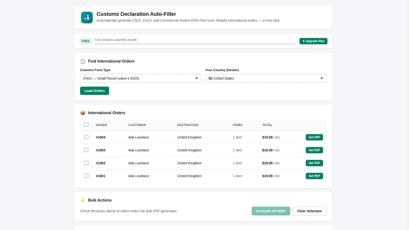Click the CUSTOMER column header

click(137, 125)
